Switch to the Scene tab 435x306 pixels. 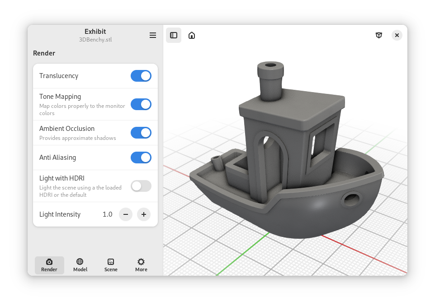[111, 265]
